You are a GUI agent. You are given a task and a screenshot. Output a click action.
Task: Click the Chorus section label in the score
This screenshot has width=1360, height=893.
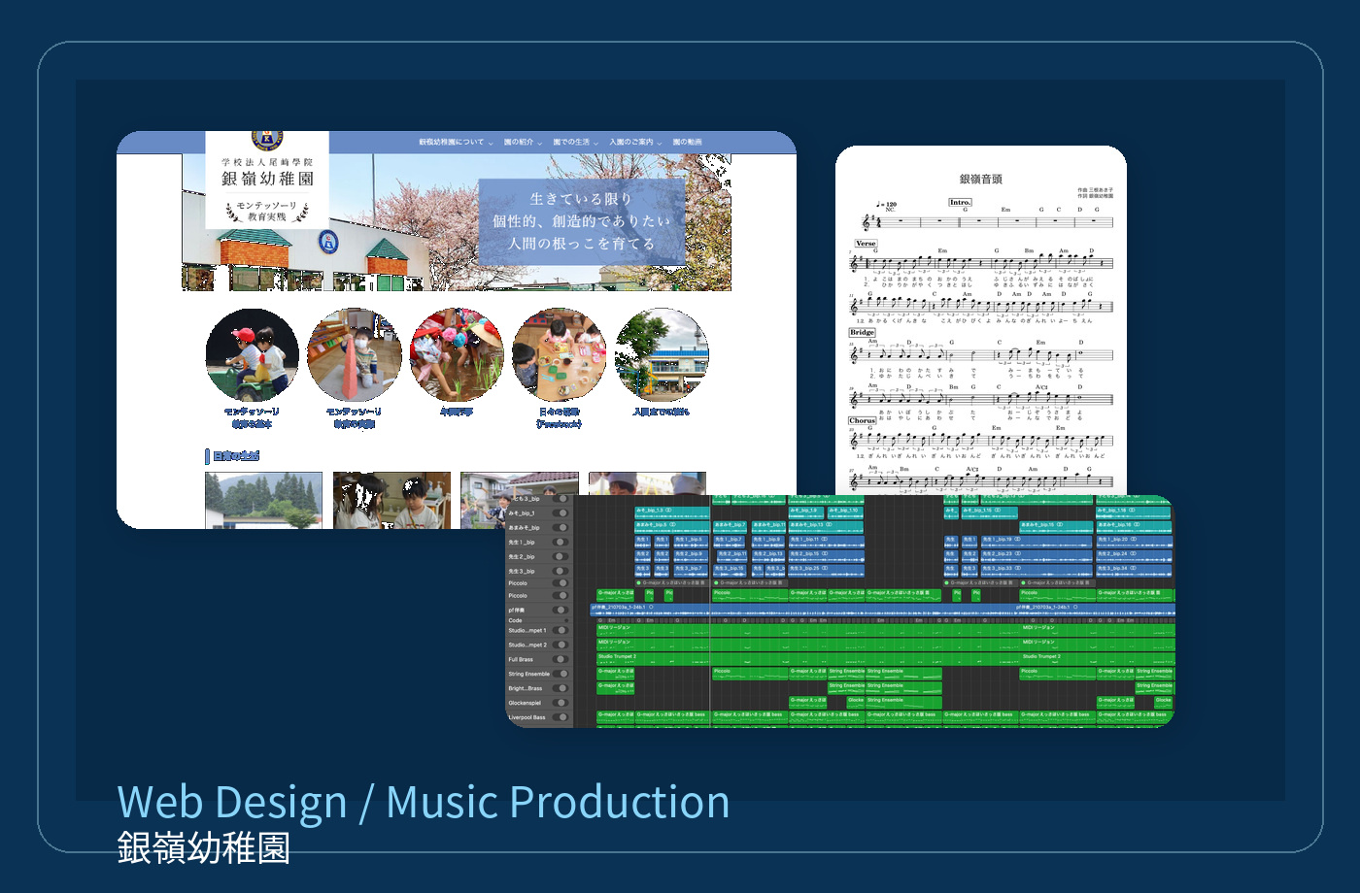pos(863,421)
